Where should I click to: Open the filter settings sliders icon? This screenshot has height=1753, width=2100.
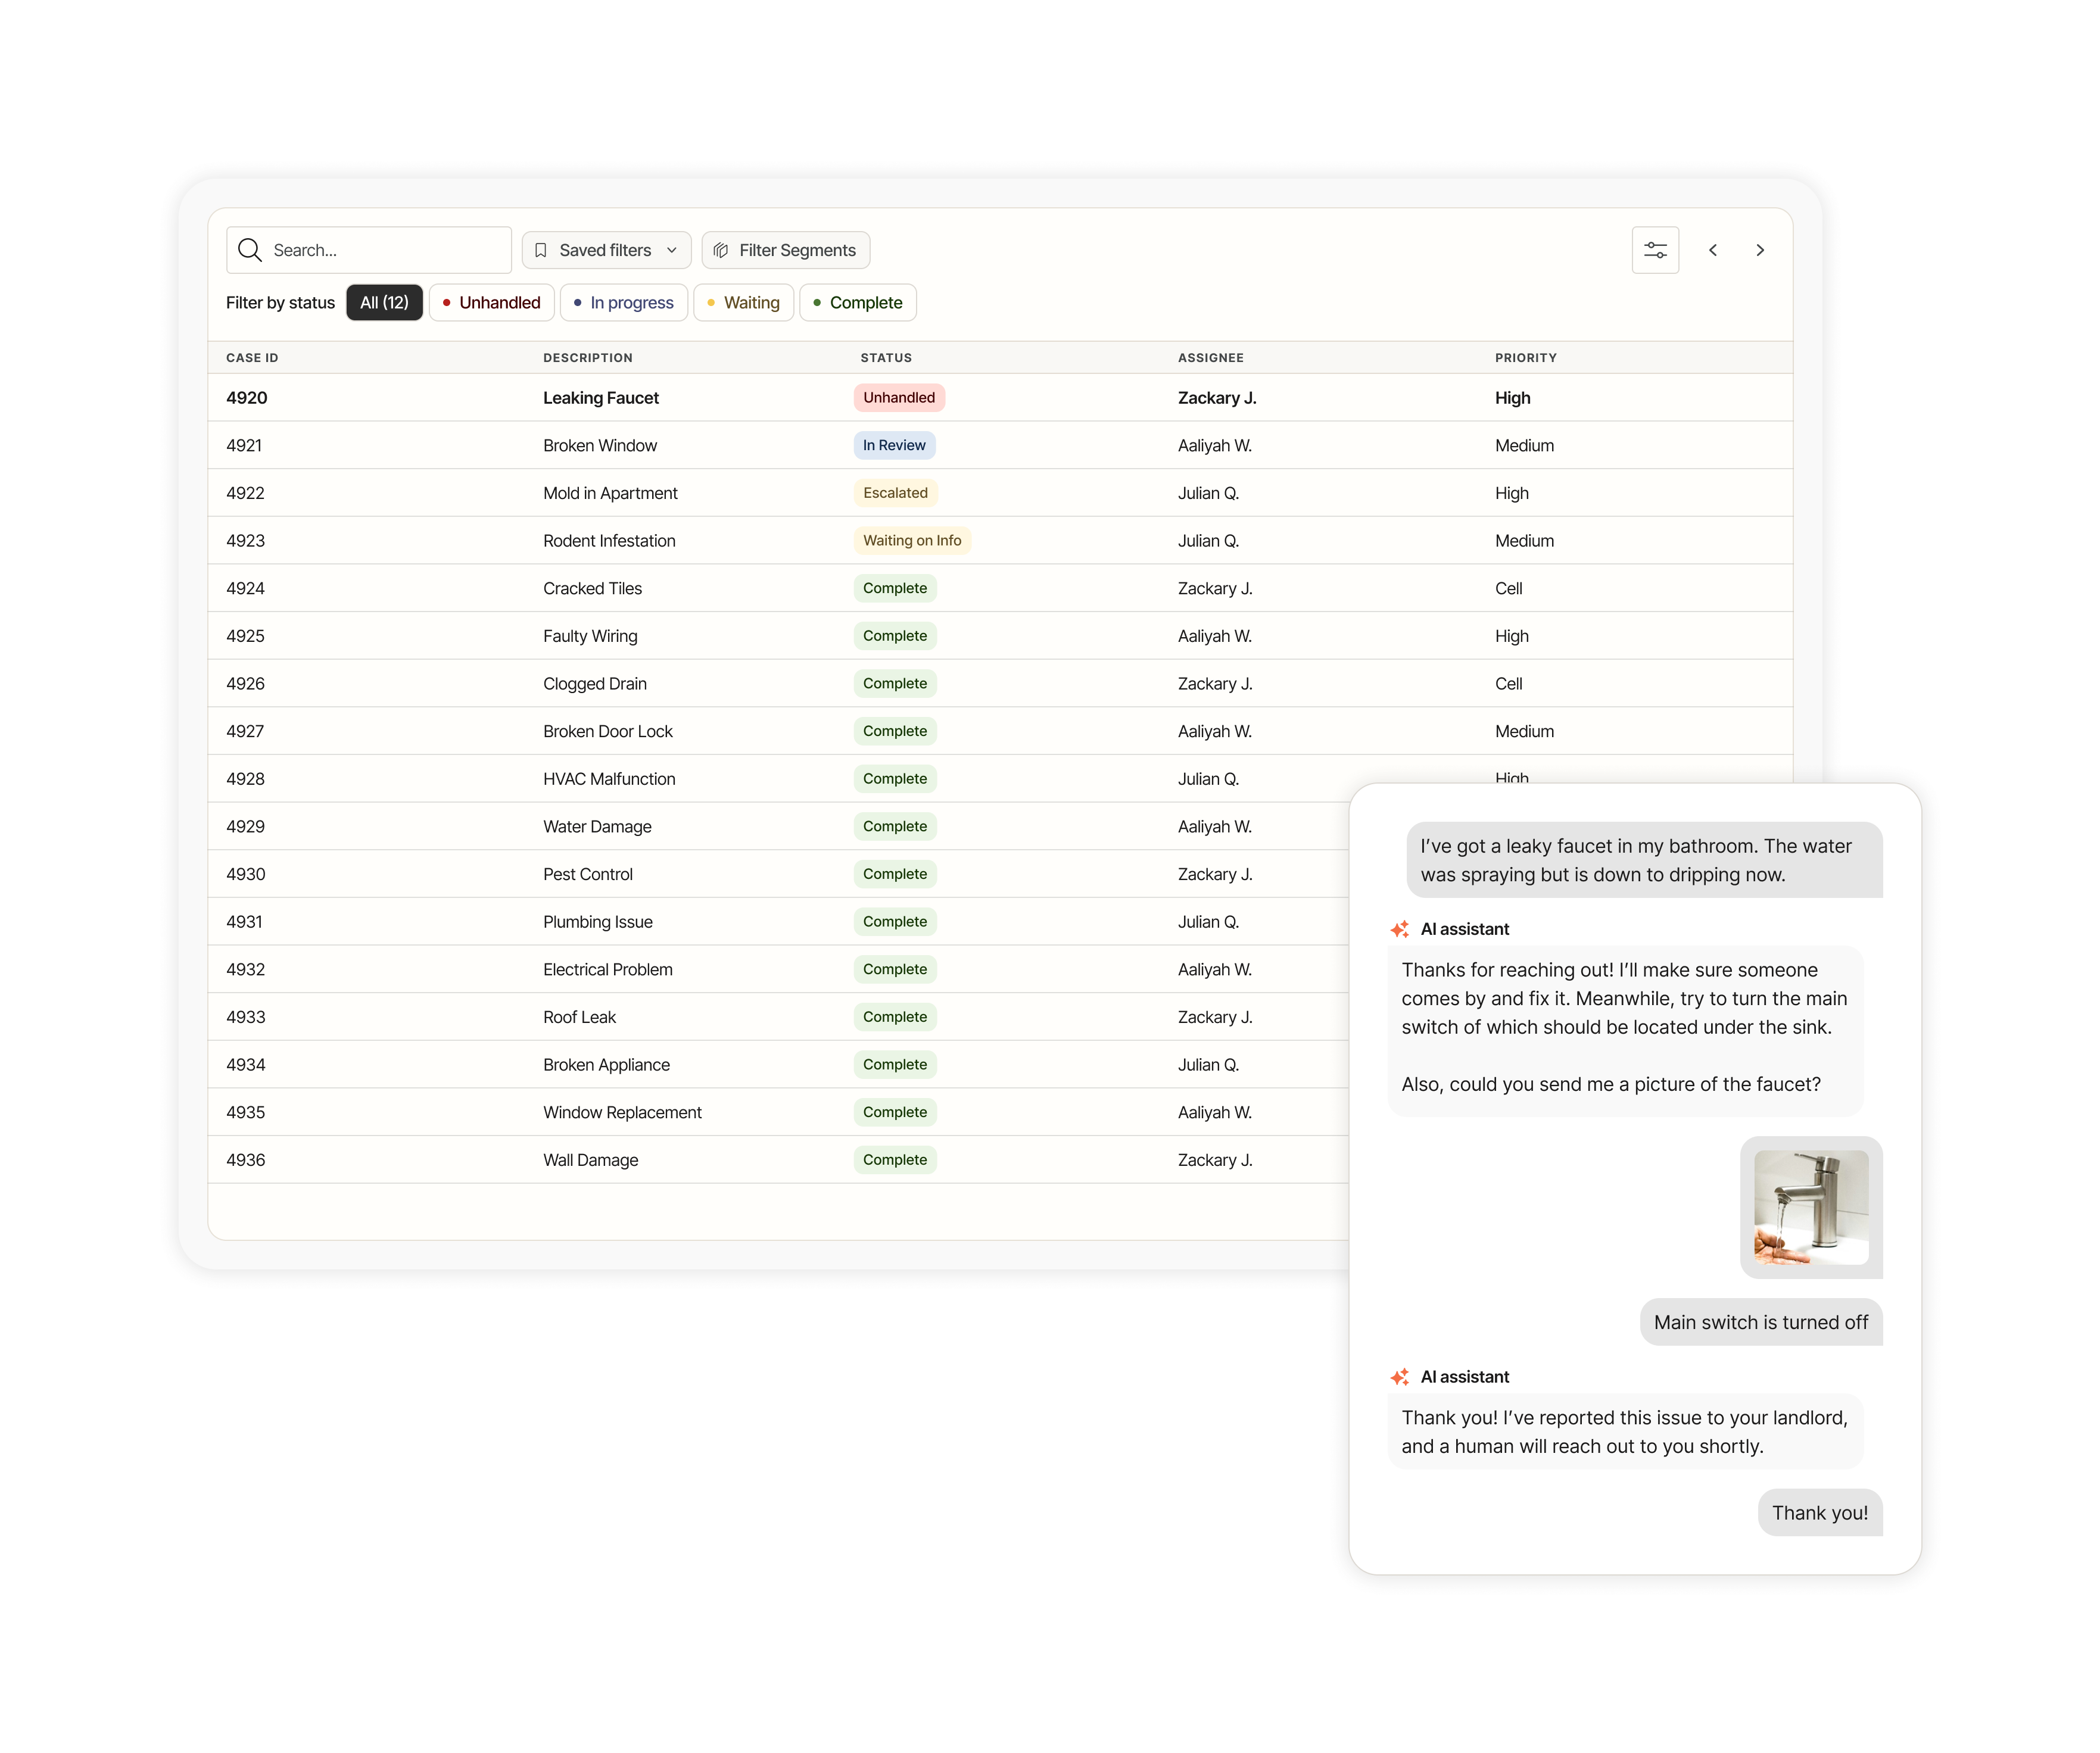[x=1655, y=250]
